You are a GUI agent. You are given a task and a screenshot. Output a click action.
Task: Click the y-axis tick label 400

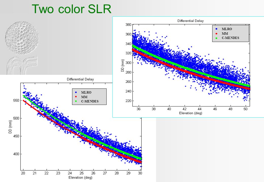16,154
